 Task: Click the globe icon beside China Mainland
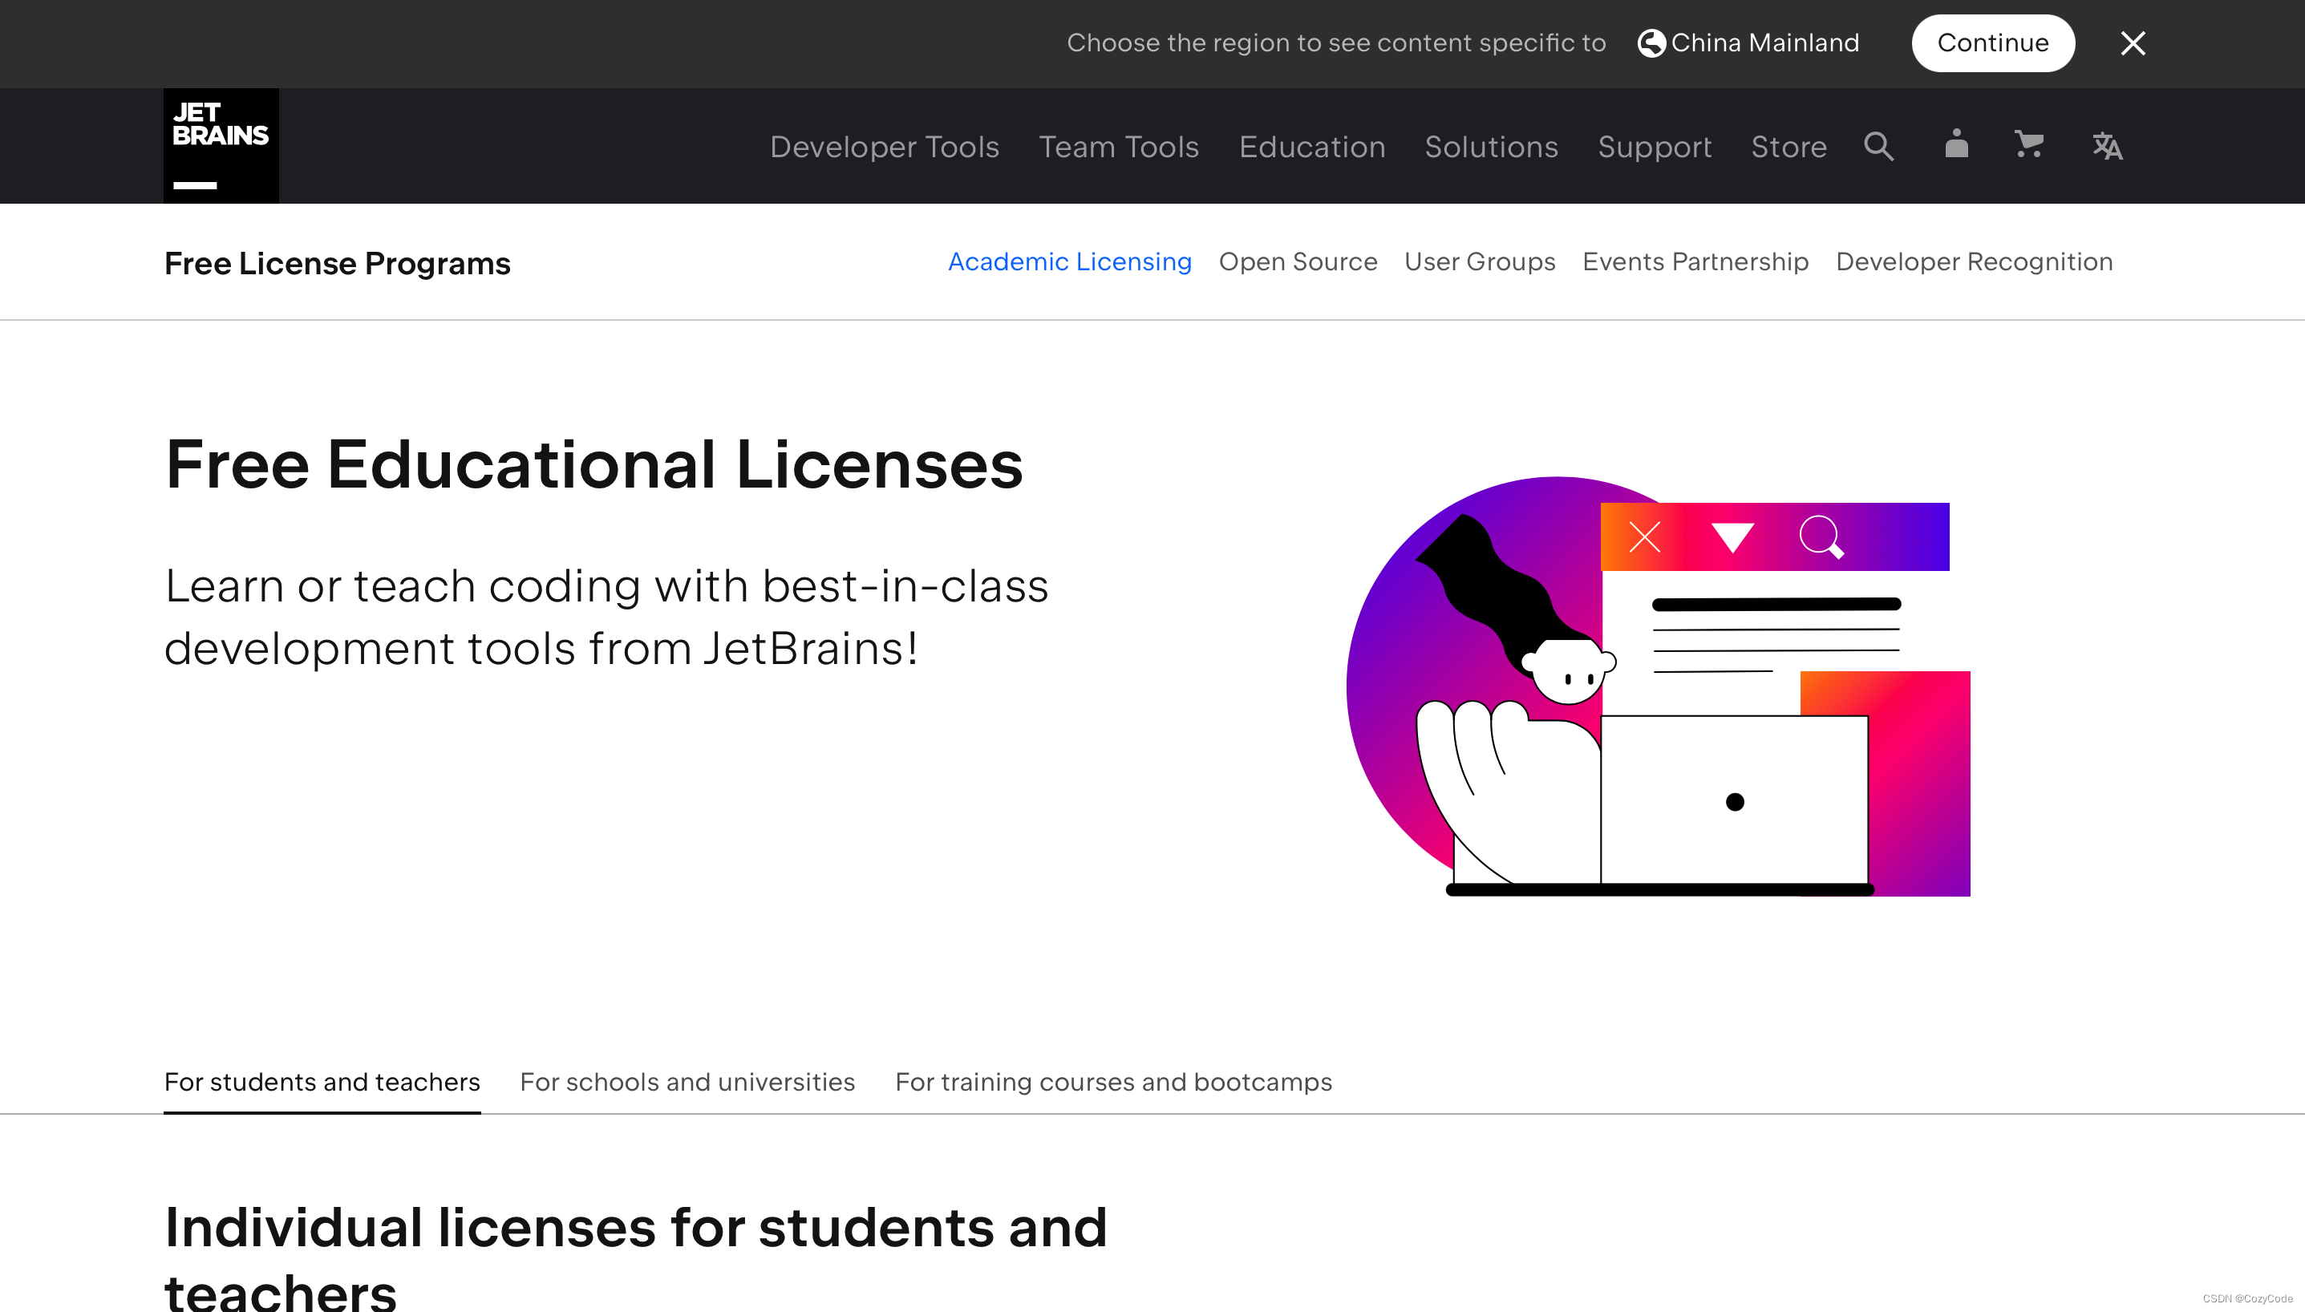[1651, 43]
